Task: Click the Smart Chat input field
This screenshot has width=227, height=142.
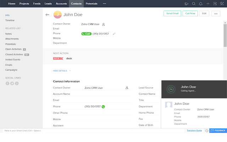Action: point(93,131)
